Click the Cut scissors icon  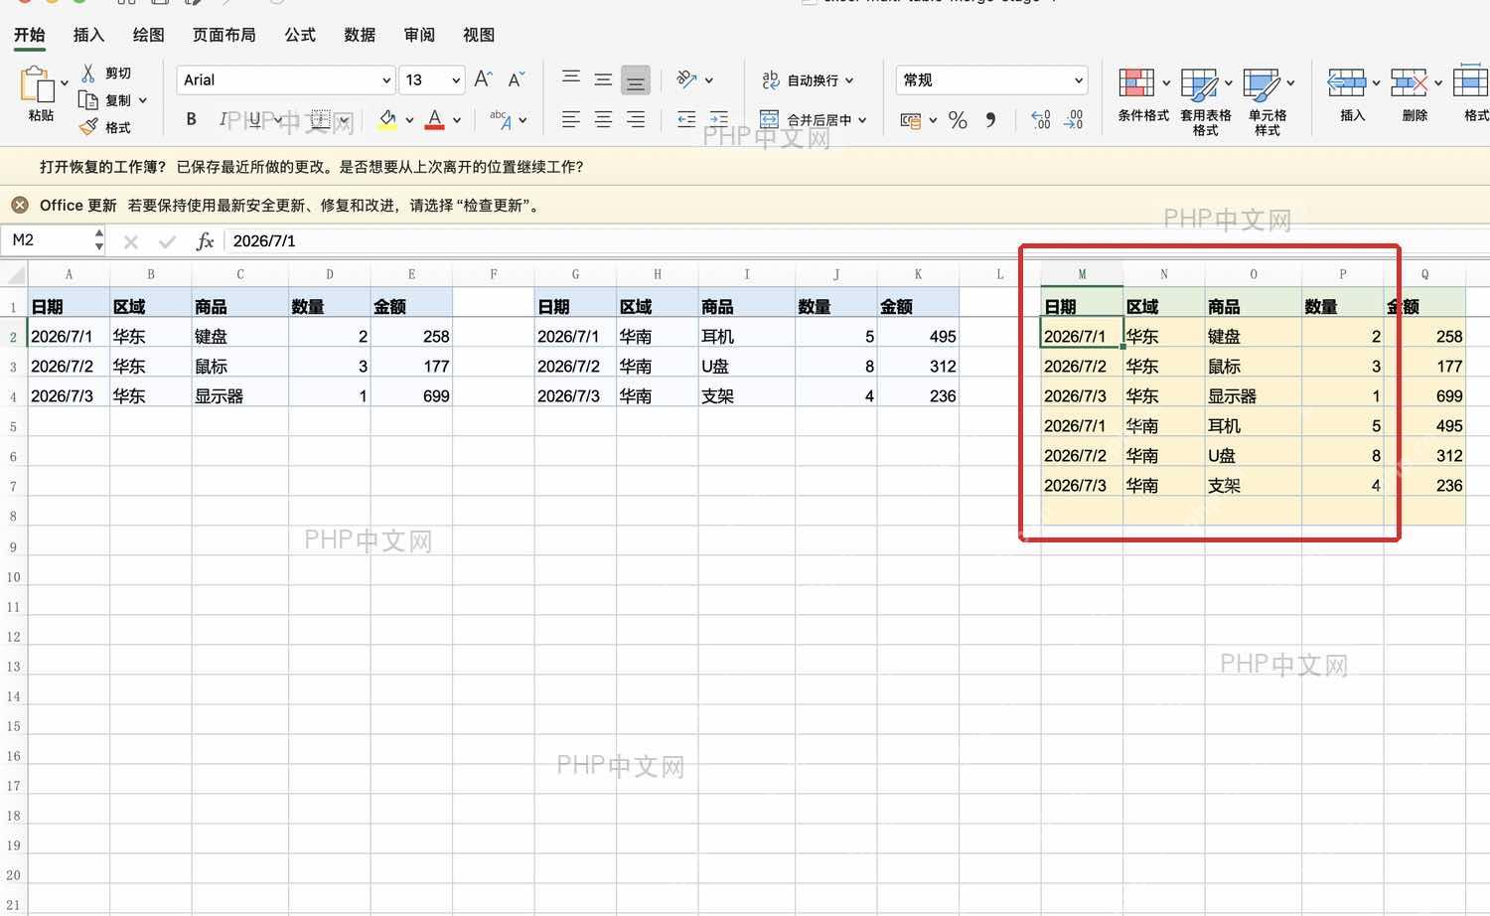coord(88,73)
